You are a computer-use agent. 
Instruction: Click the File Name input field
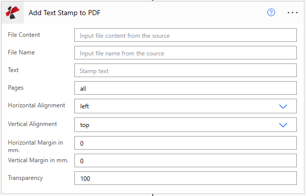click(186, 53)
